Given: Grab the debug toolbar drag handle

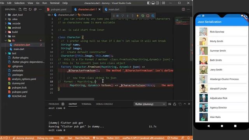Looking at the screenshot, I should (x=114, y=16).
